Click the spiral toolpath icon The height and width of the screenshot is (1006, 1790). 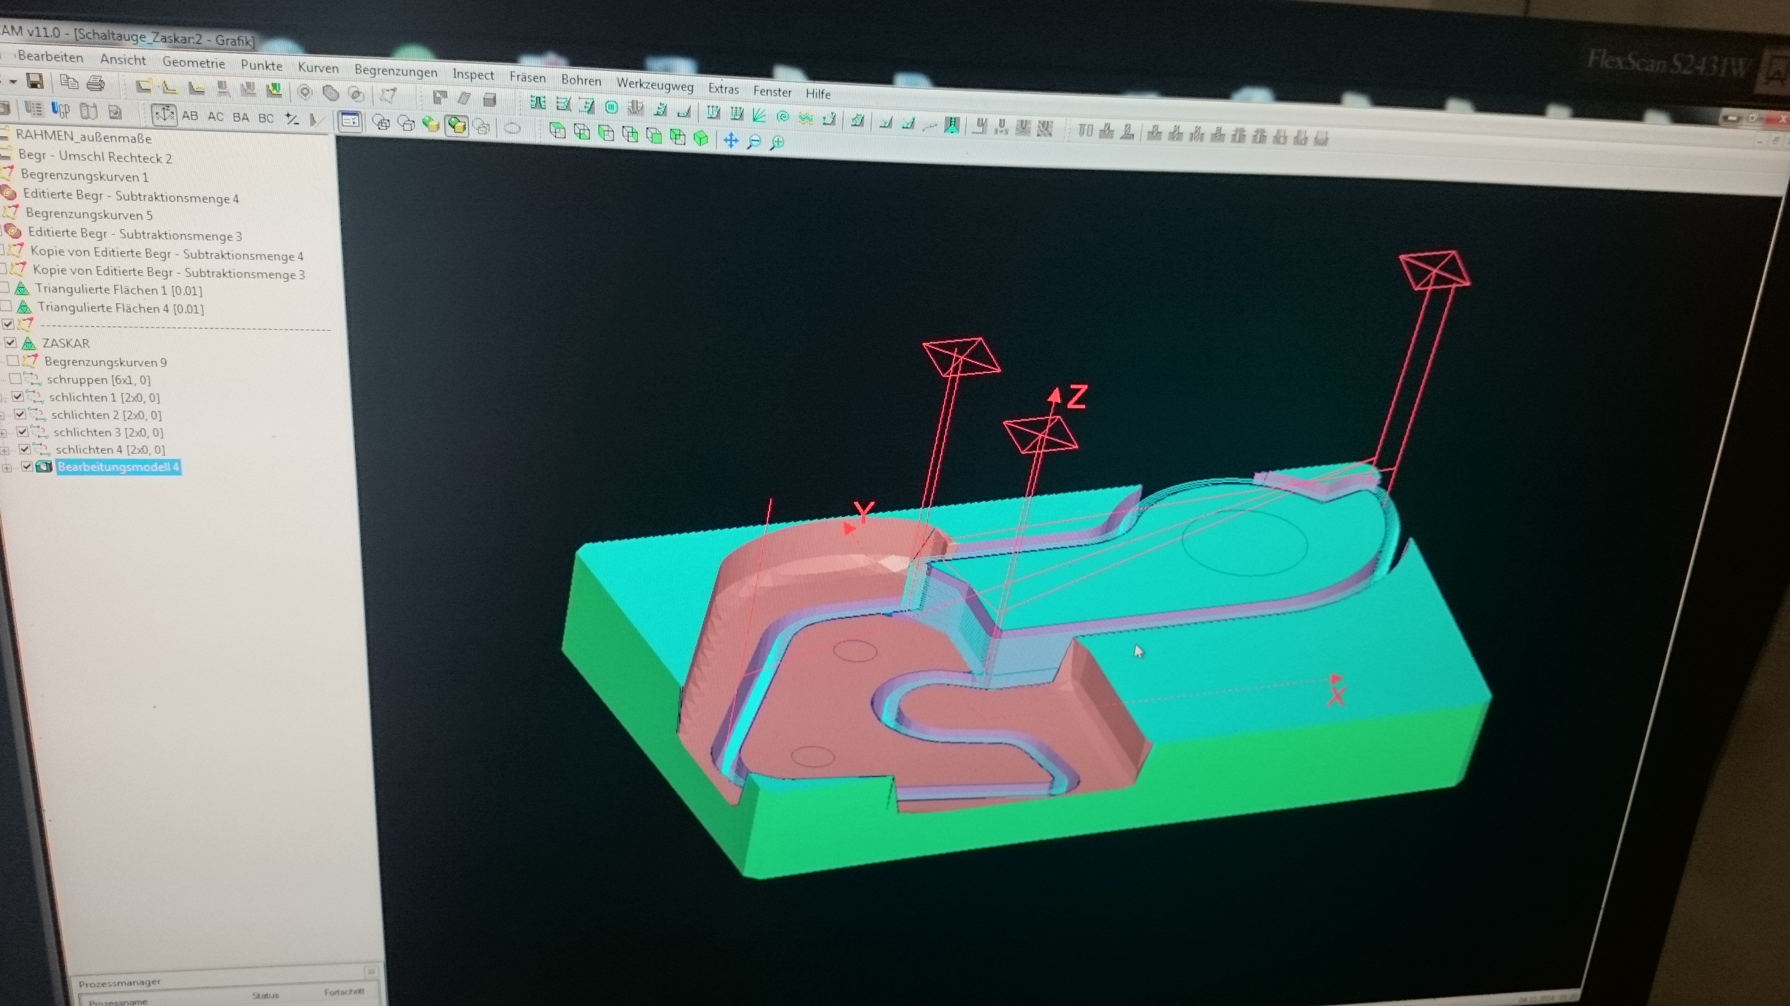click(x=783, y=116)
